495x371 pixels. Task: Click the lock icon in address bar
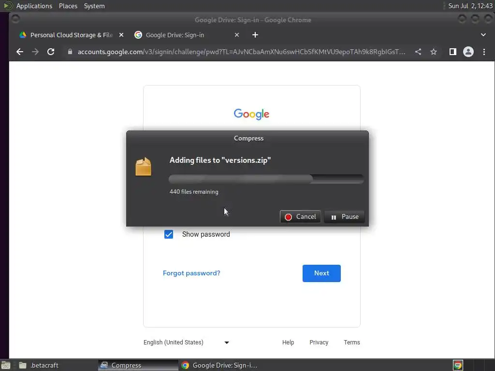point(70,52)
